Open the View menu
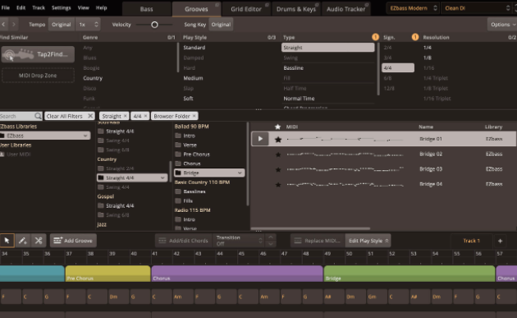Image resolution: width=517 pixels, height=318 pixels. (84, 7)
